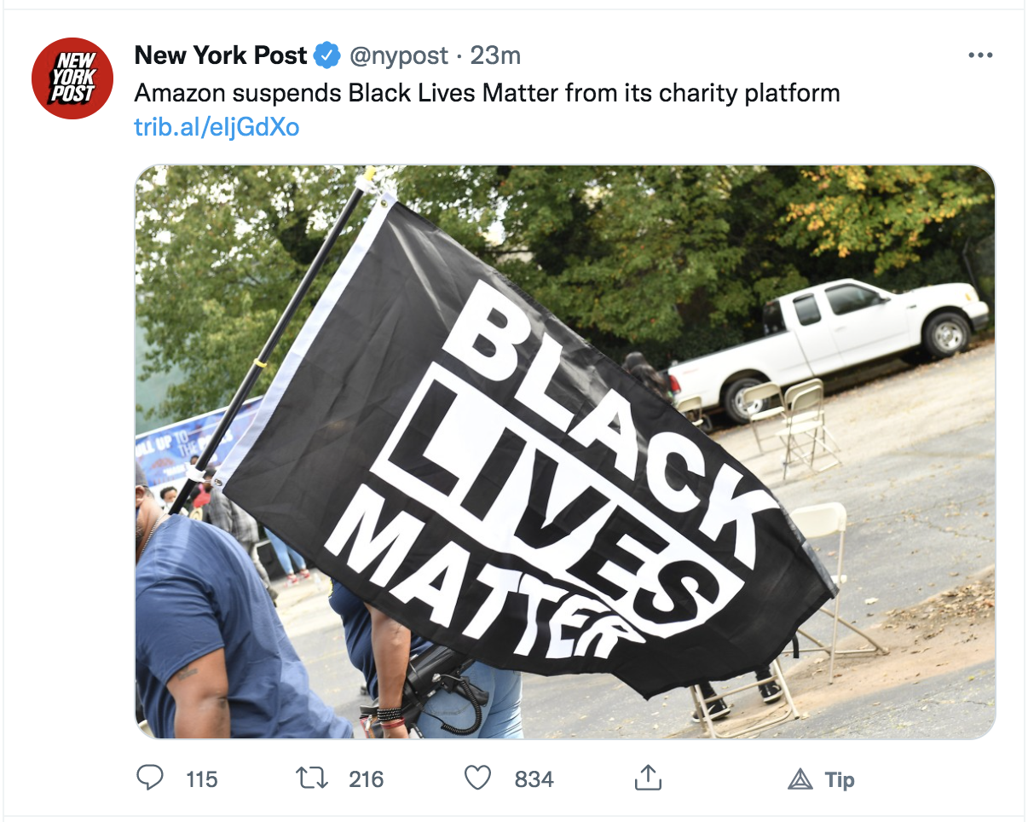The image size is (1028, 822).
Task: Like the tweet with the heart icon
Action: coord(478,778)
